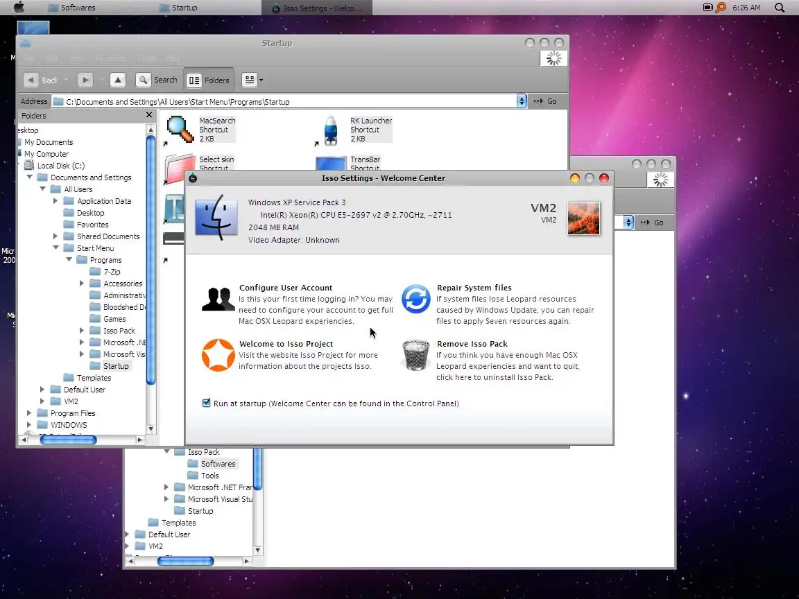This screenshot has width=799, height=599.
Task: Toggle the Folders pane button
Action: [x=209, y=80]
